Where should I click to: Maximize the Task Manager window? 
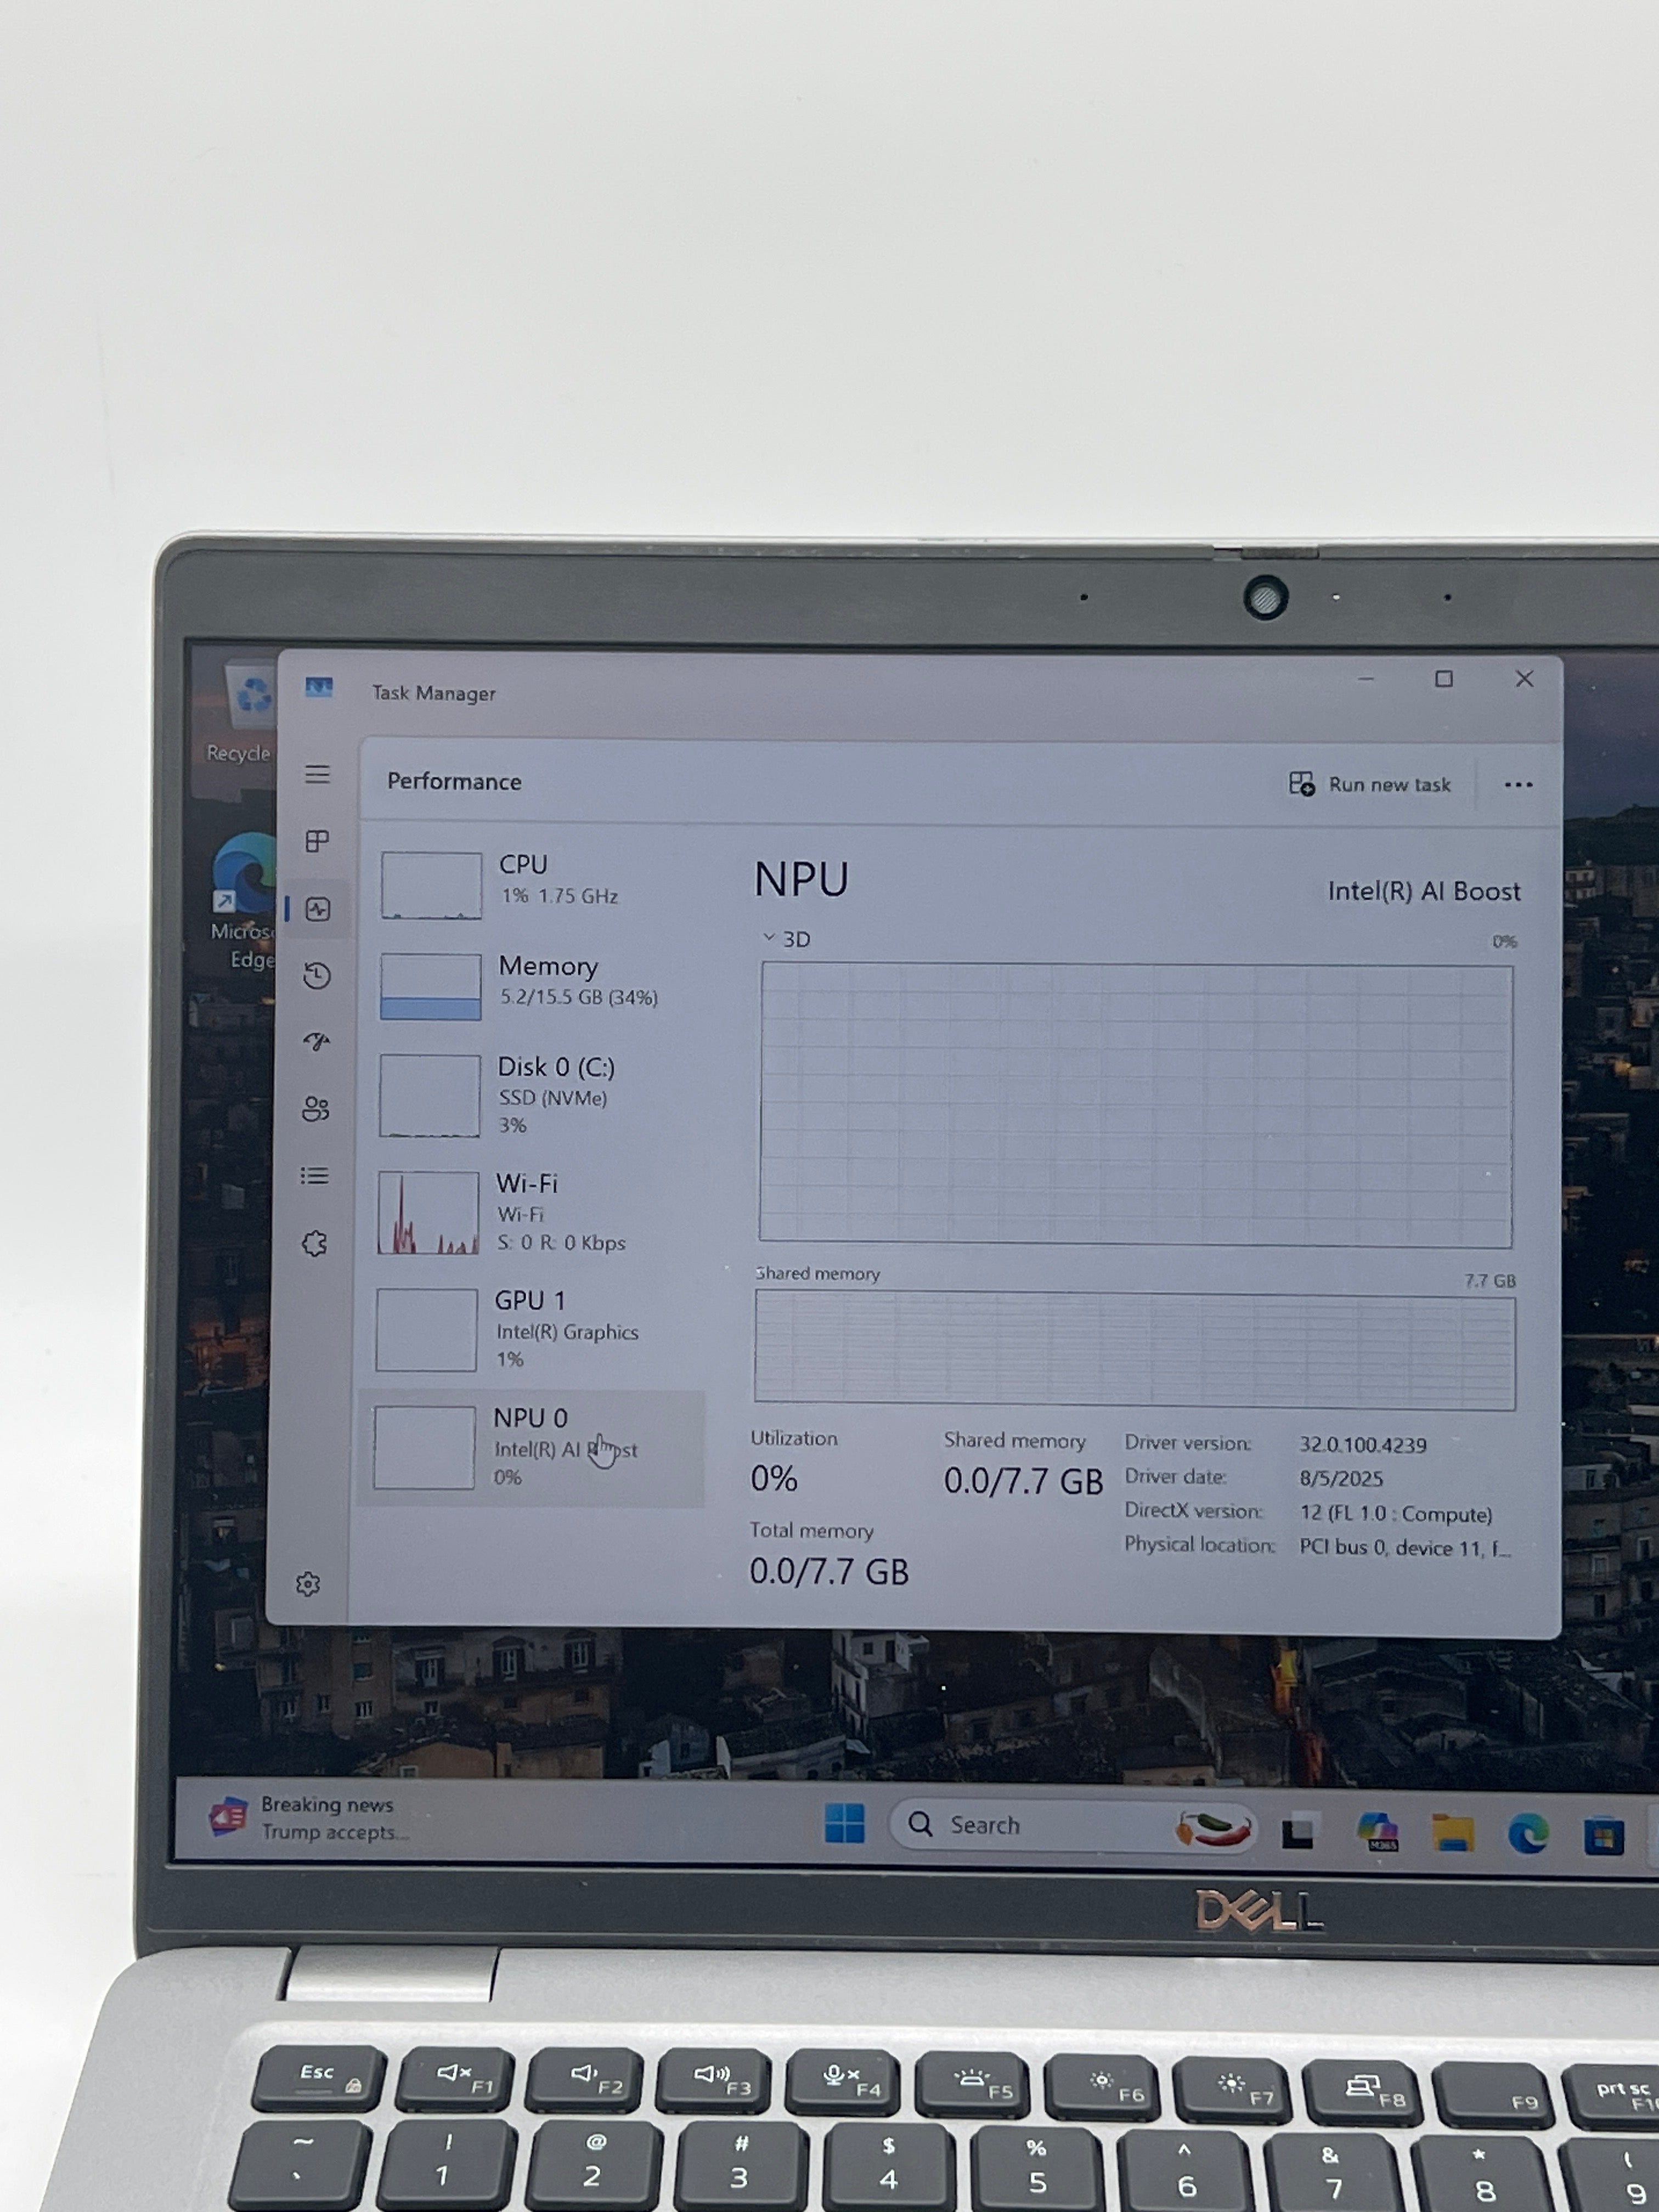(x=1444, y=679)
